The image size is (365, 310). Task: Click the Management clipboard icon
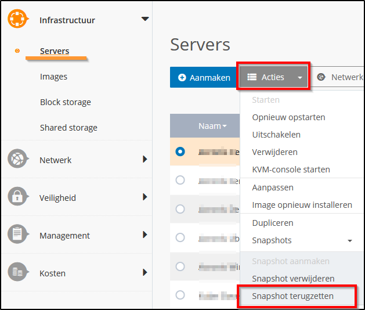point(18,235)
